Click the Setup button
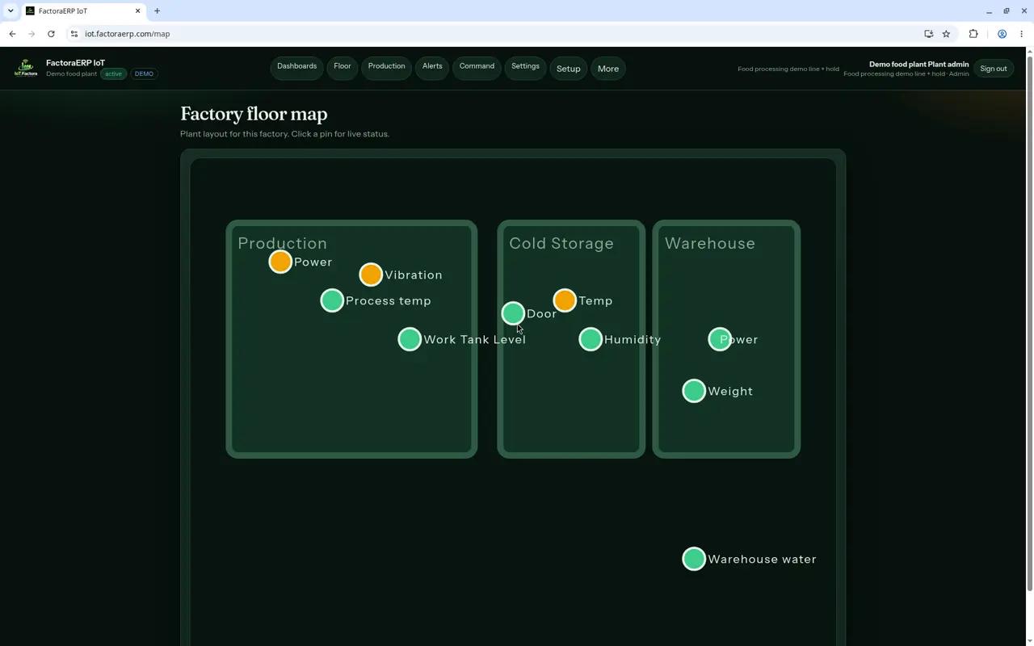 pos(569,69)
